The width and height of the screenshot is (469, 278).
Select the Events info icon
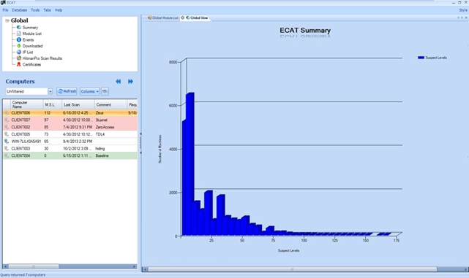pos(19,39)
